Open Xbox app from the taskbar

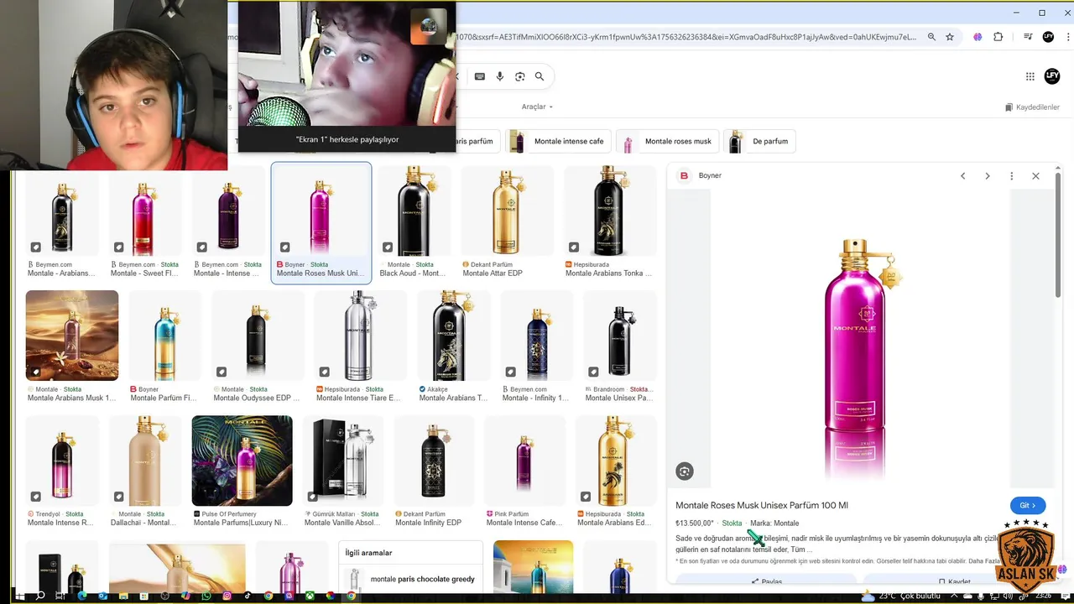click(310, 596)
